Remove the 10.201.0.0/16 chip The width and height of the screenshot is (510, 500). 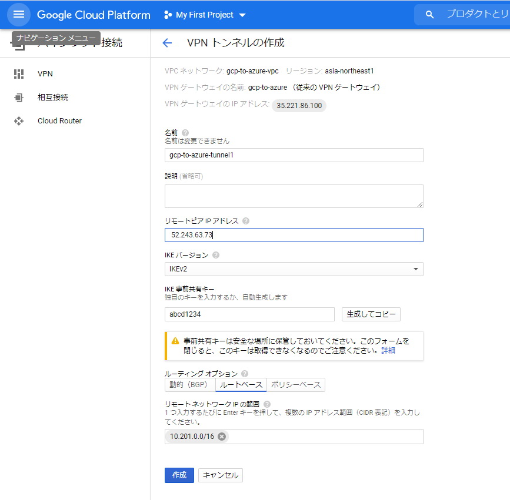(222, 437)
